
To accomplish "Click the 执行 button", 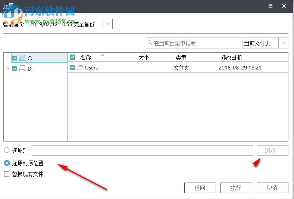I will pos(236,188).
